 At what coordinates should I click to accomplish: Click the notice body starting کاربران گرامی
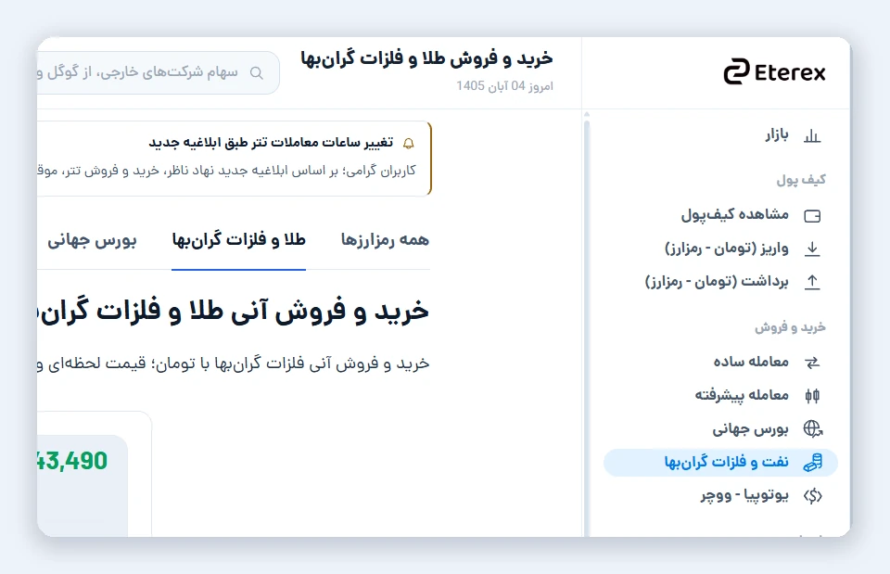point(227,171)
